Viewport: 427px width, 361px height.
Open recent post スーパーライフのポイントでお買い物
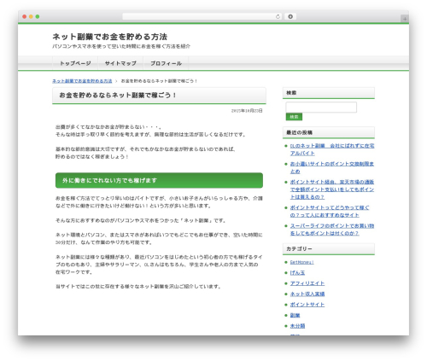[x=332, y=230]
